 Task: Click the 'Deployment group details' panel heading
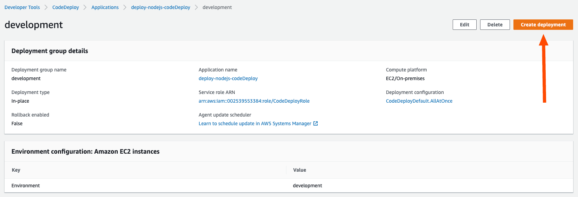tap(50, 51)
